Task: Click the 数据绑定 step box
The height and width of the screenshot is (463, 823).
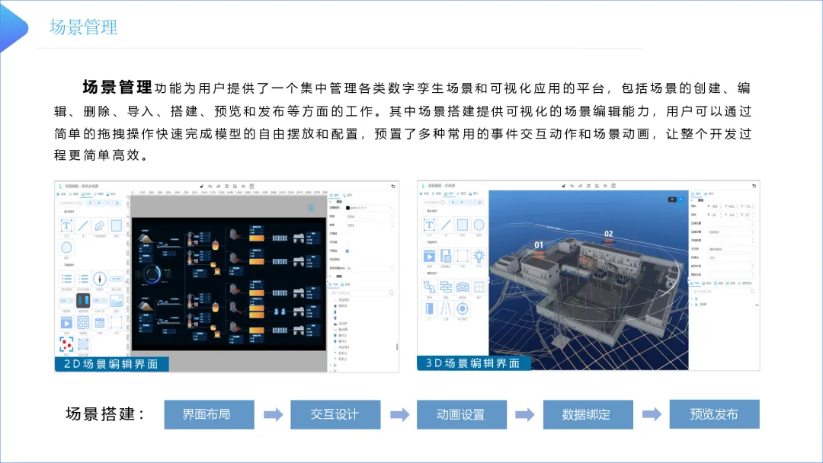Action: click(588, 414)
